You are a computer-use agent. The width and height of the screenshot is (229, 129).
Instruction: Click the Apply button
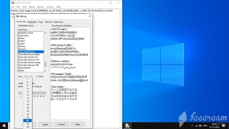tap(45, 124)
